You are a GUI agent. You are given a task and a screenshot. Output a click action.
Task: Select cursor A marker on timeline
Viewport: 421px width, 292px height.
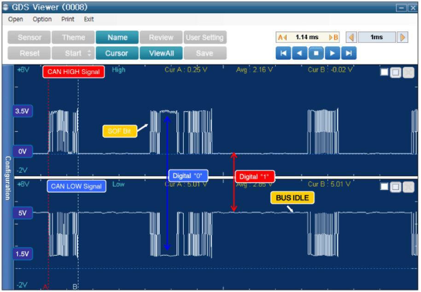46,286
